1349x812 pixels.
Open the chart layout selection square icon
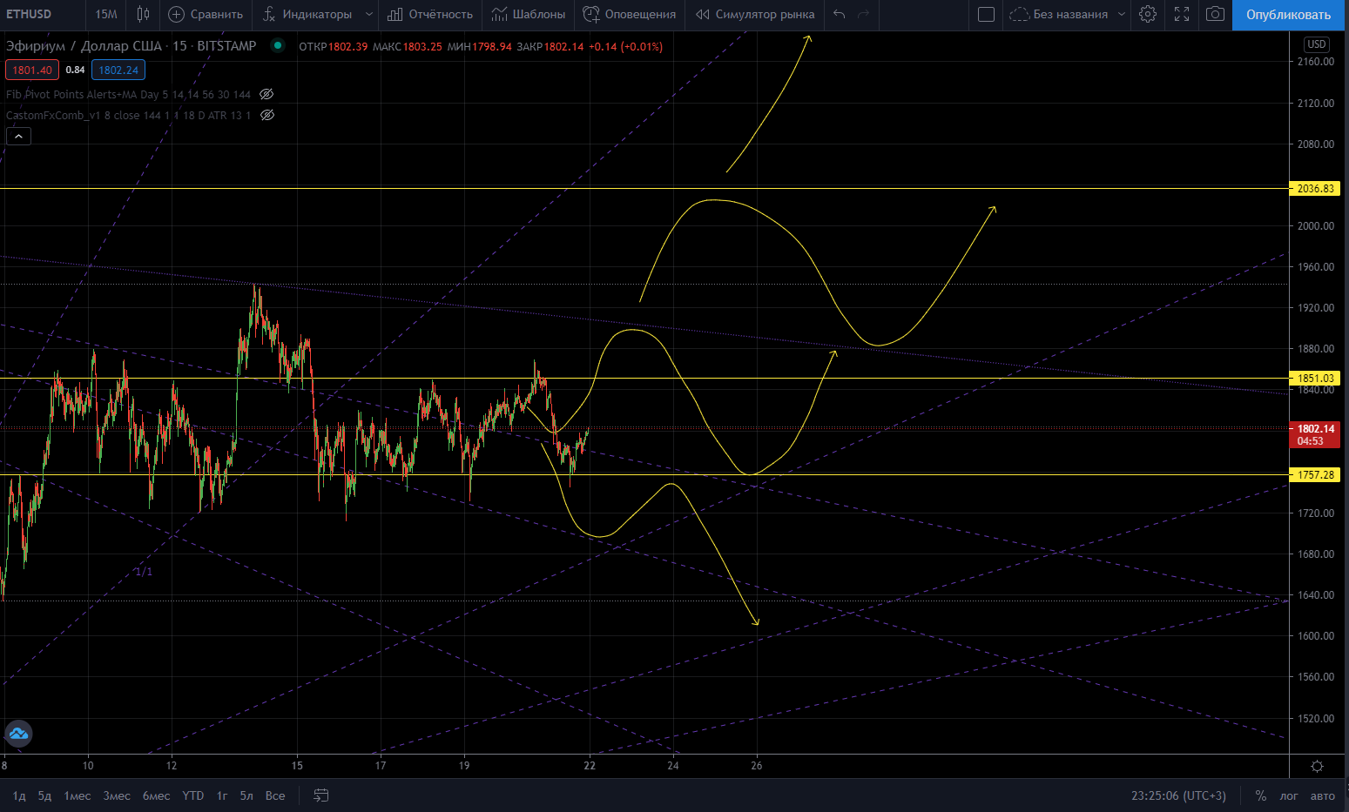pos(986,14)
